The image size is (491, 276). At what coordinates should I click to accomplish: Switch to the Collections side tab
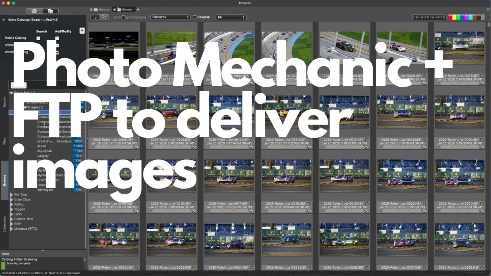[5, 224]
